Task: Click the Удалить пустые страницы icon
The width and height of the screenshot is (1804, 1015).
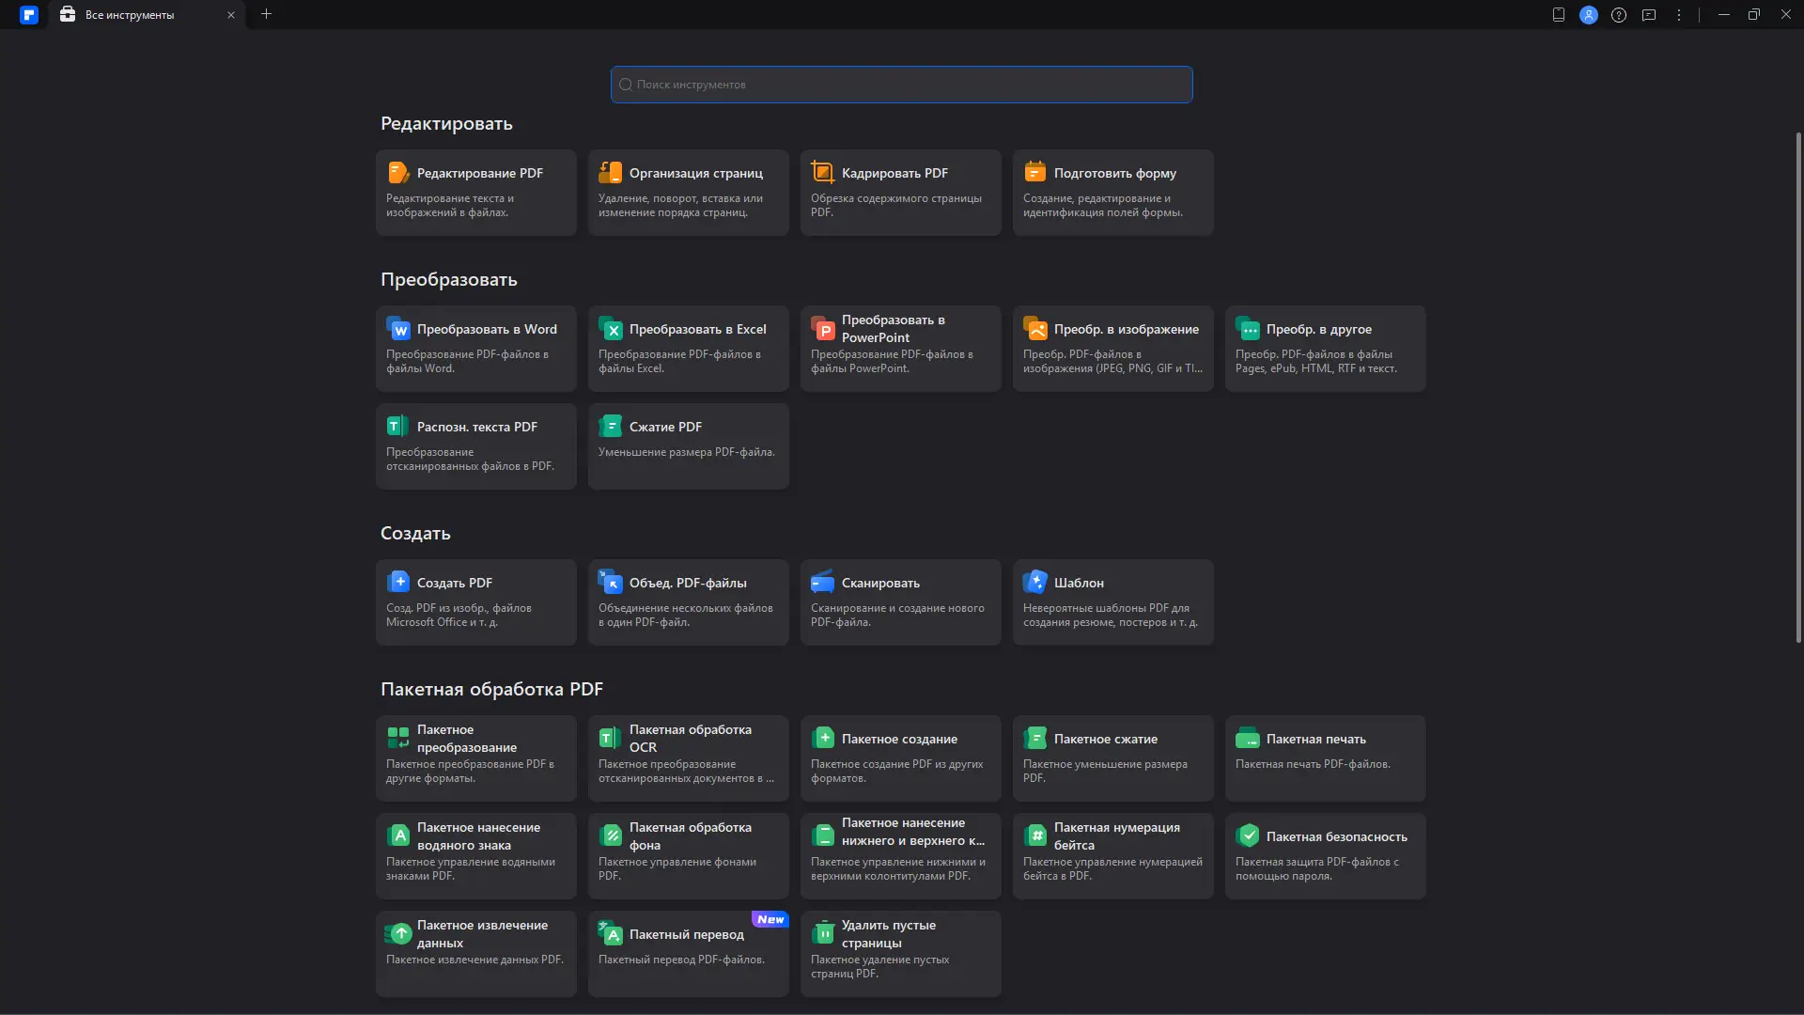Action: 823,933
